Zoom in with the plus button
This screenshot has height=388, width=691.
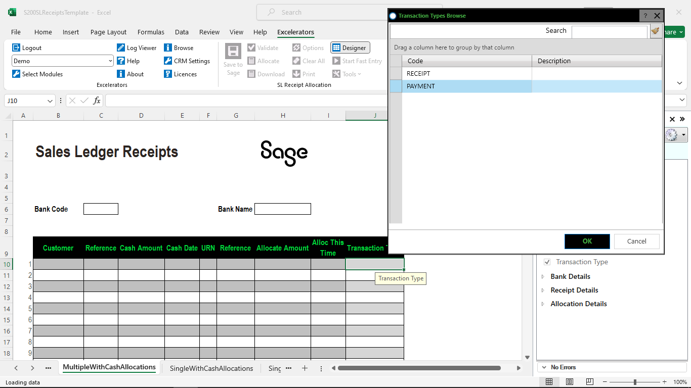pyautogui.click(x=664, y=382)
